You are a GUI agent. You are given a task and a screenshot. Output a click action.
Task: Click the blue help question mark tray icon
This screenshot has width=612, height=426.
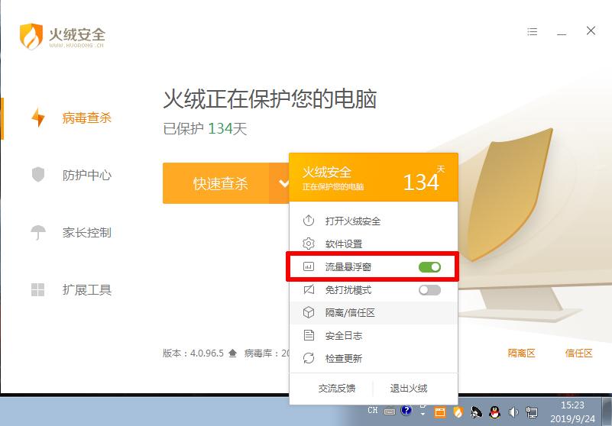[x=406, y=411]
